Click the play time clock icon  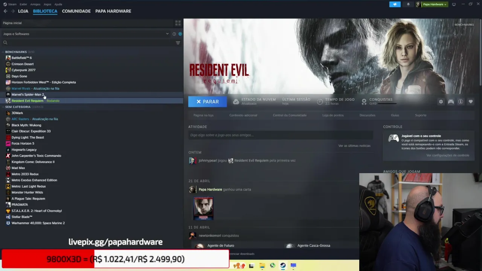point(320,102)
